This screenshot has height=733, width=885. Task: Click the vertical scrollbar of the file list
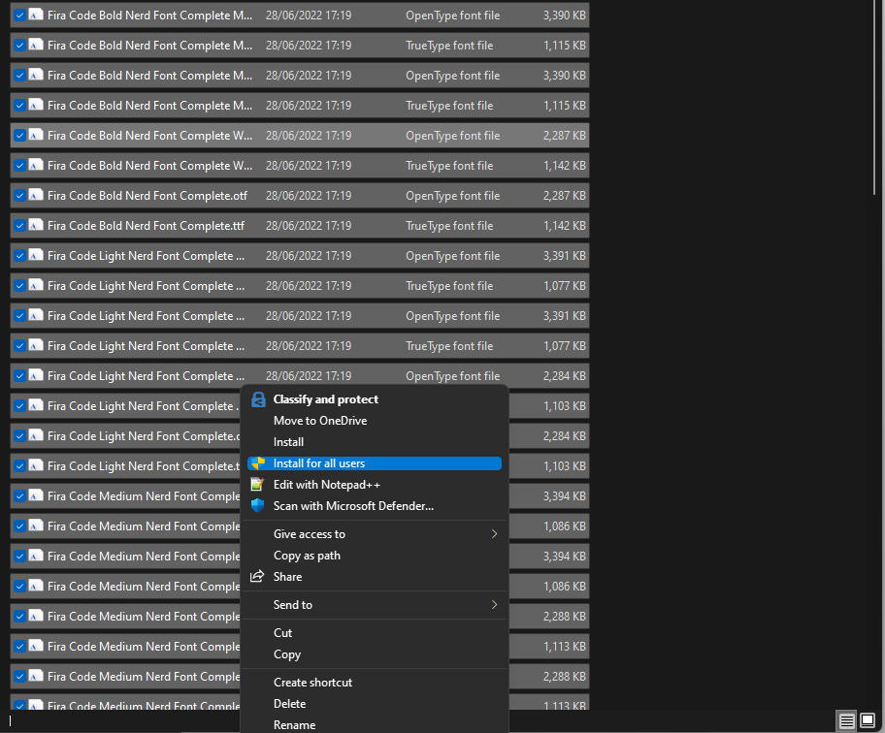coord(876,97)
